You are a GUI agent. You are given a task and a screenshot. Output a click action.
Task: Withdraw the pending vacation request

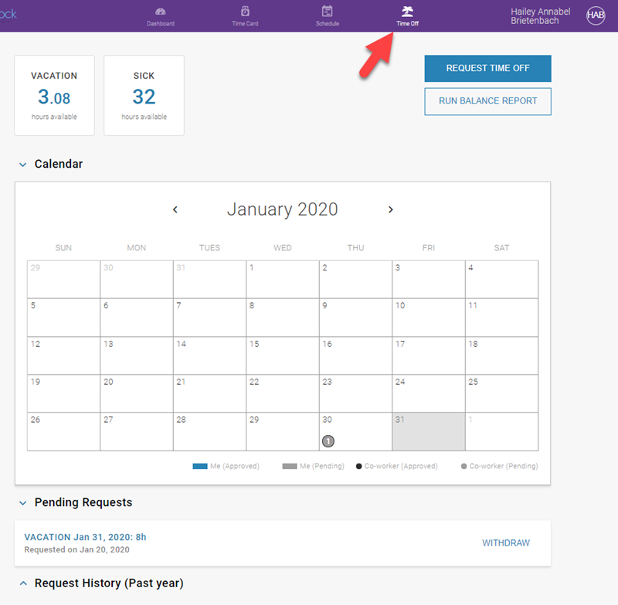(506, 543)
